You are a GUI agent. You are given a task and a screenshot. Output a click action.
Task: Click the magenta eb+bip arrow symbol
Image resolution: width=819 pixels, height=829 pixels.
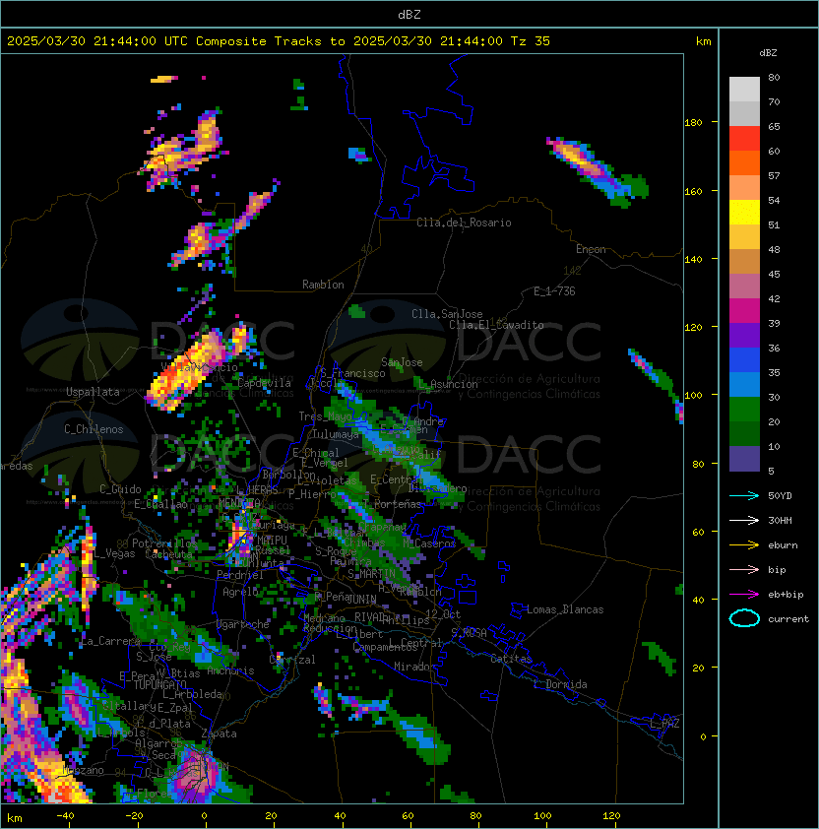(744, 595)
